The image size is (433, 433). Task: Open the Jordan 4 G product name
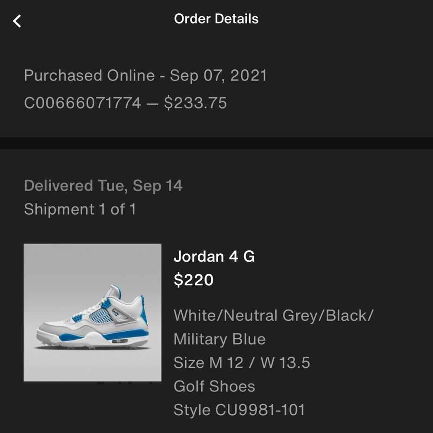coord(214,256)
